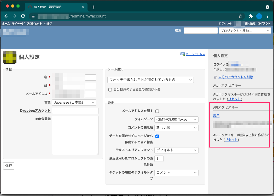Click the bookmark star in the address bar

[x=240, y=16]
